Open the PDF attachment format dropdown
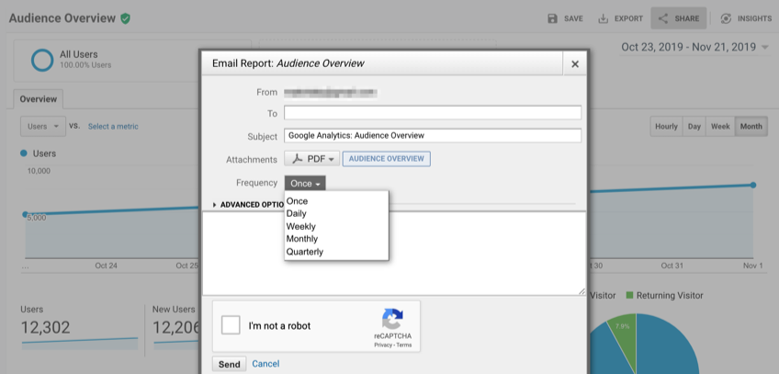 tap(312, 159)
